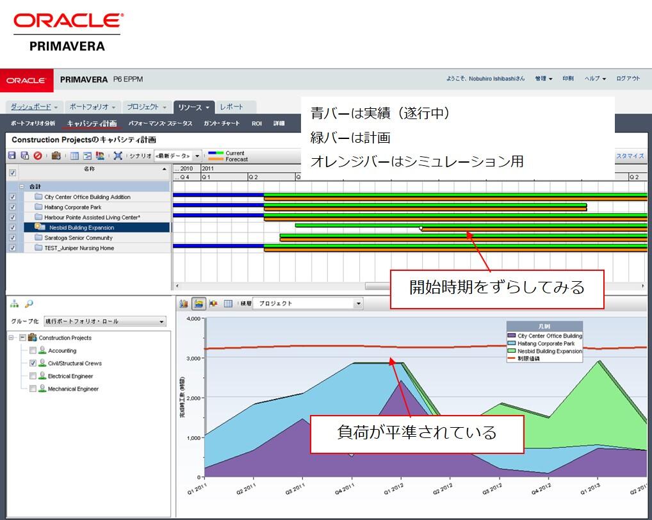Click the table grid view icon beside briefcase
This screenshot has width=652, height=520.
pyautogui.click(x=74, y=156)
